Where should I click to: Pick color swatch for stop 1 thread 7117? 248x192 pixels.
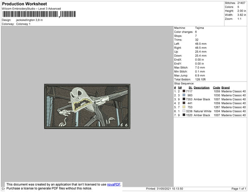(184, 91)
